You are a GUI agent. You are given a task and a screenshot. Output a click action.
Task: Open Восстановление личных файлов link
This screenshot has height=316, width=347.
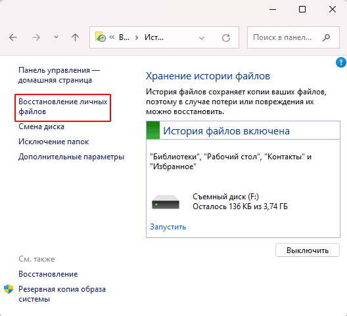[63, 107]
